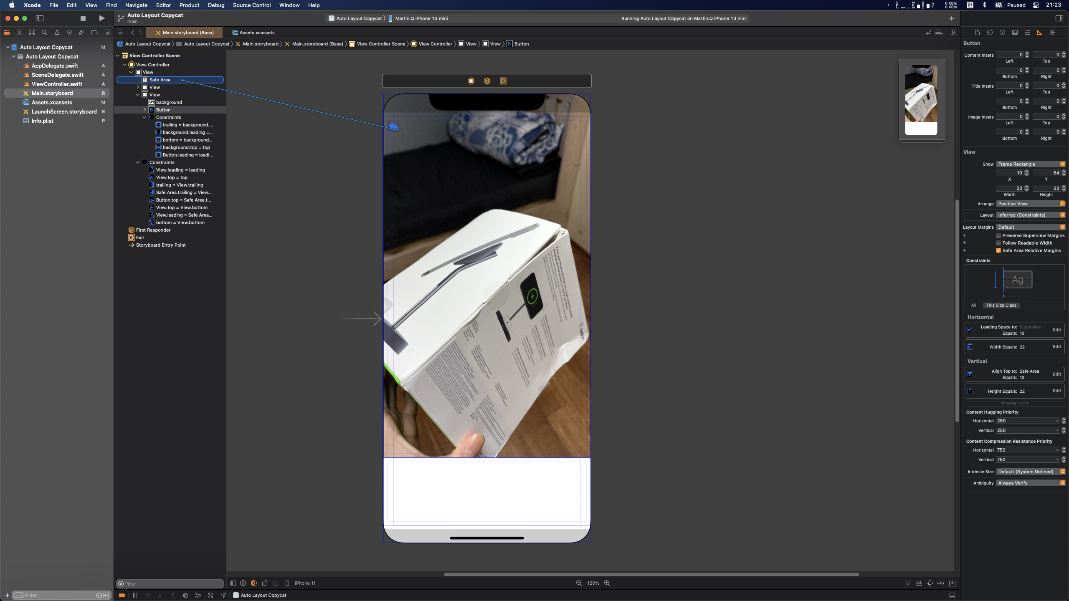Edit the Width Equals 22 constraint
Screen dimensions: 1069x601
tap(1056, 347)
